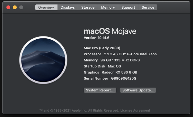Open the Displays tab
Viewport: 193px width, 117px height.
click(68, 7)
